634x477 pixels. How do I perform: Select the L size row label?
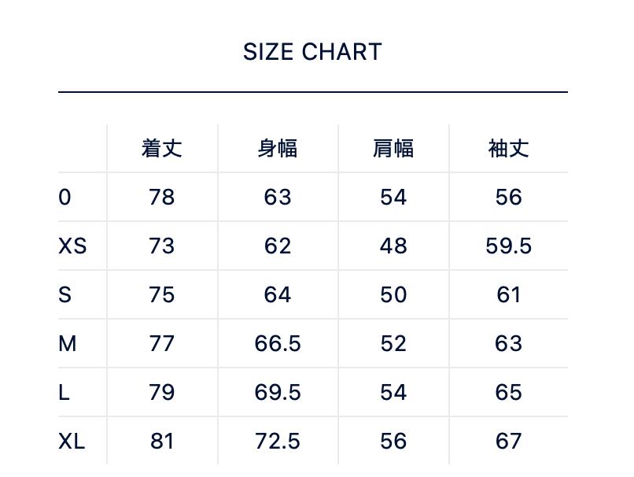pos(64,393)
